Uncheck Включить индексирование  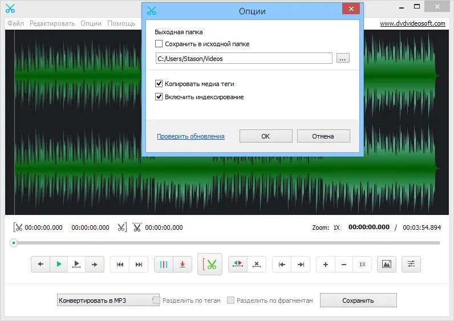(159, 97)
